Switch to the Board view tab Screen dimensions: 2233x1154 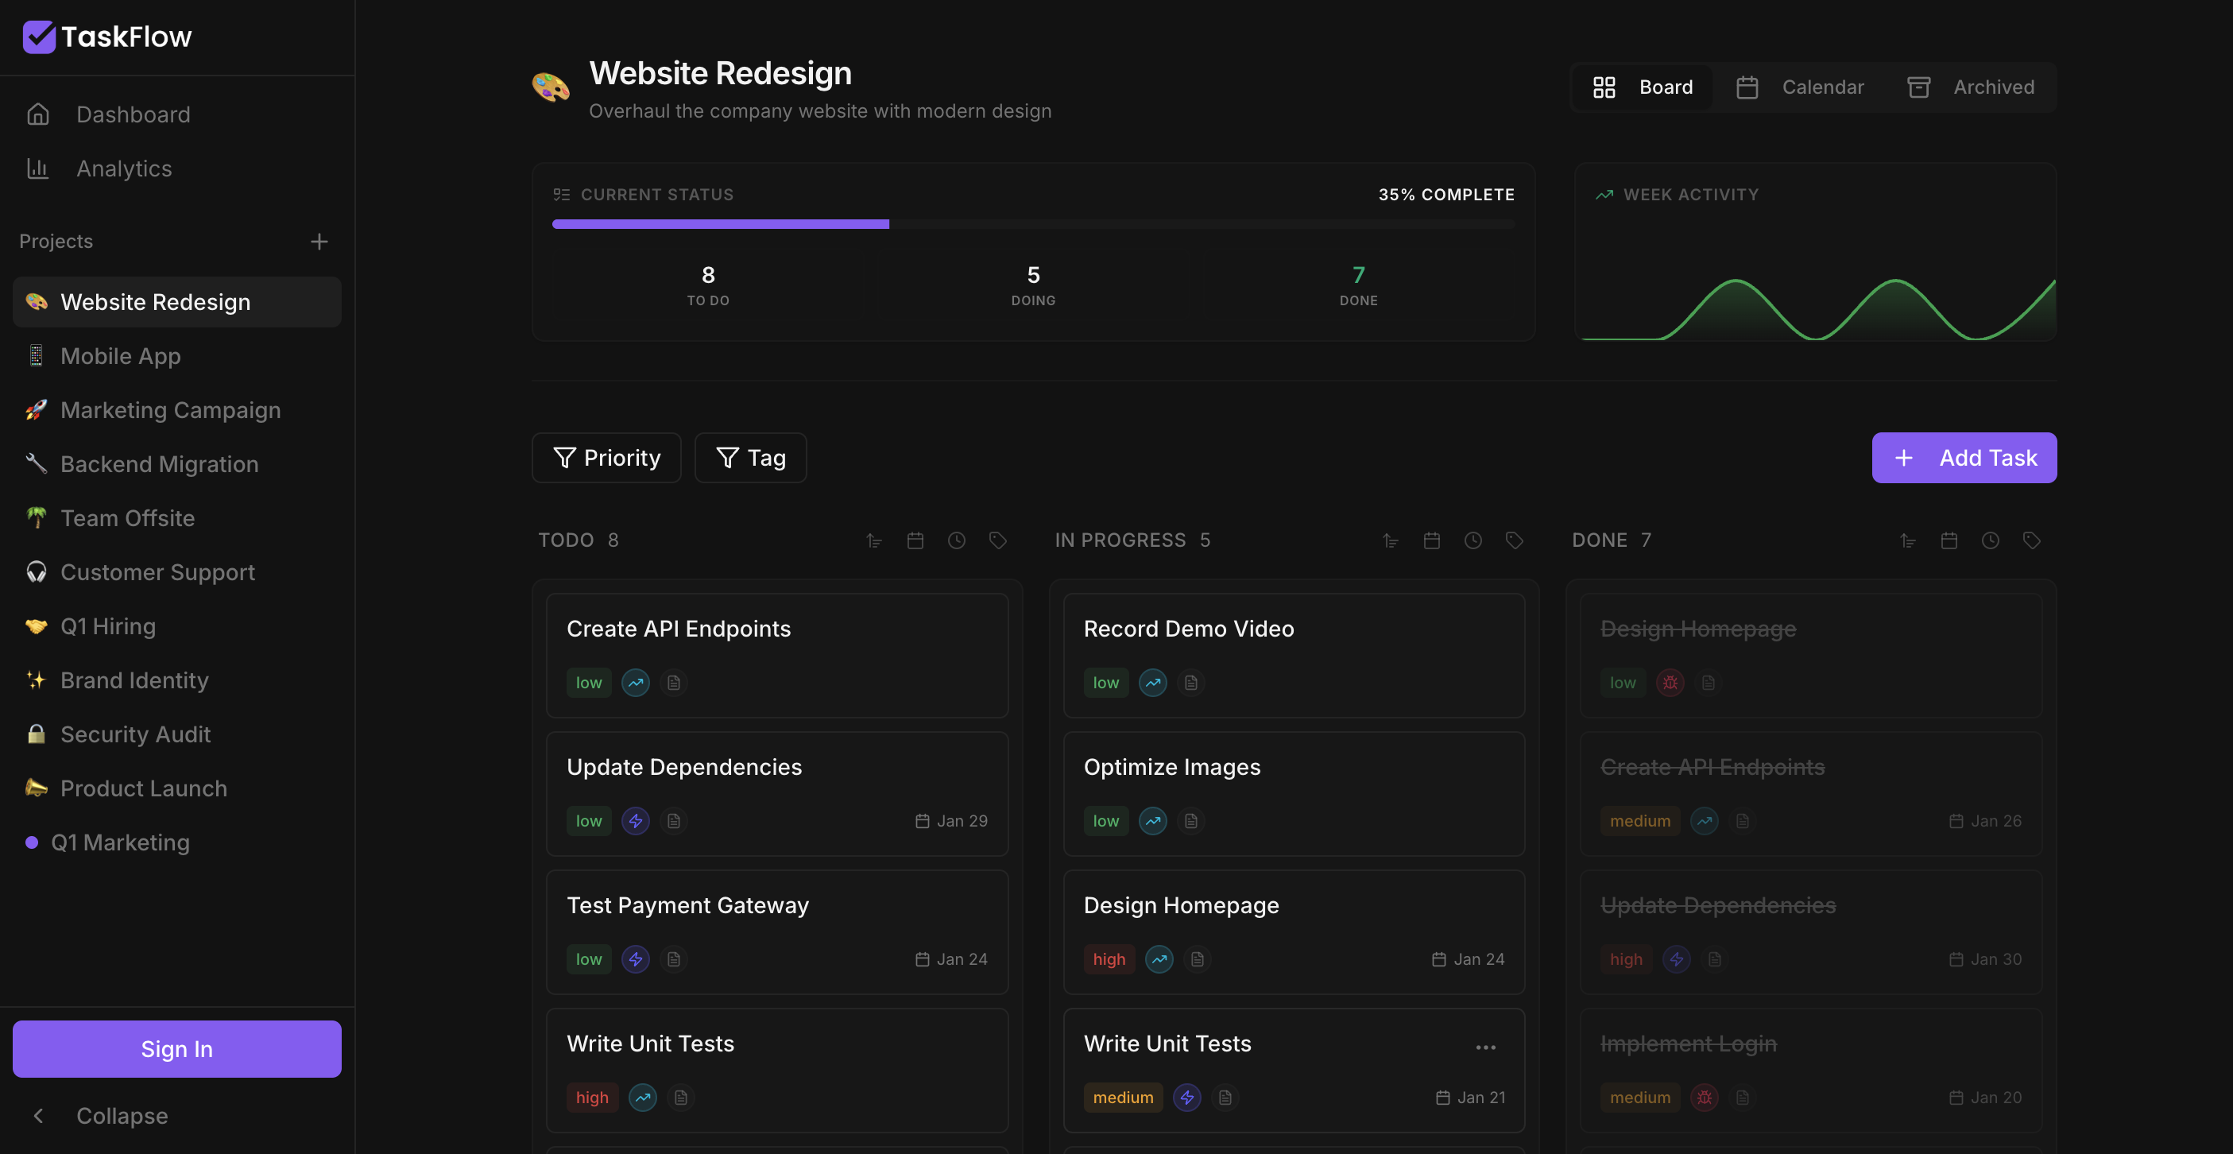coord(1642,87)
